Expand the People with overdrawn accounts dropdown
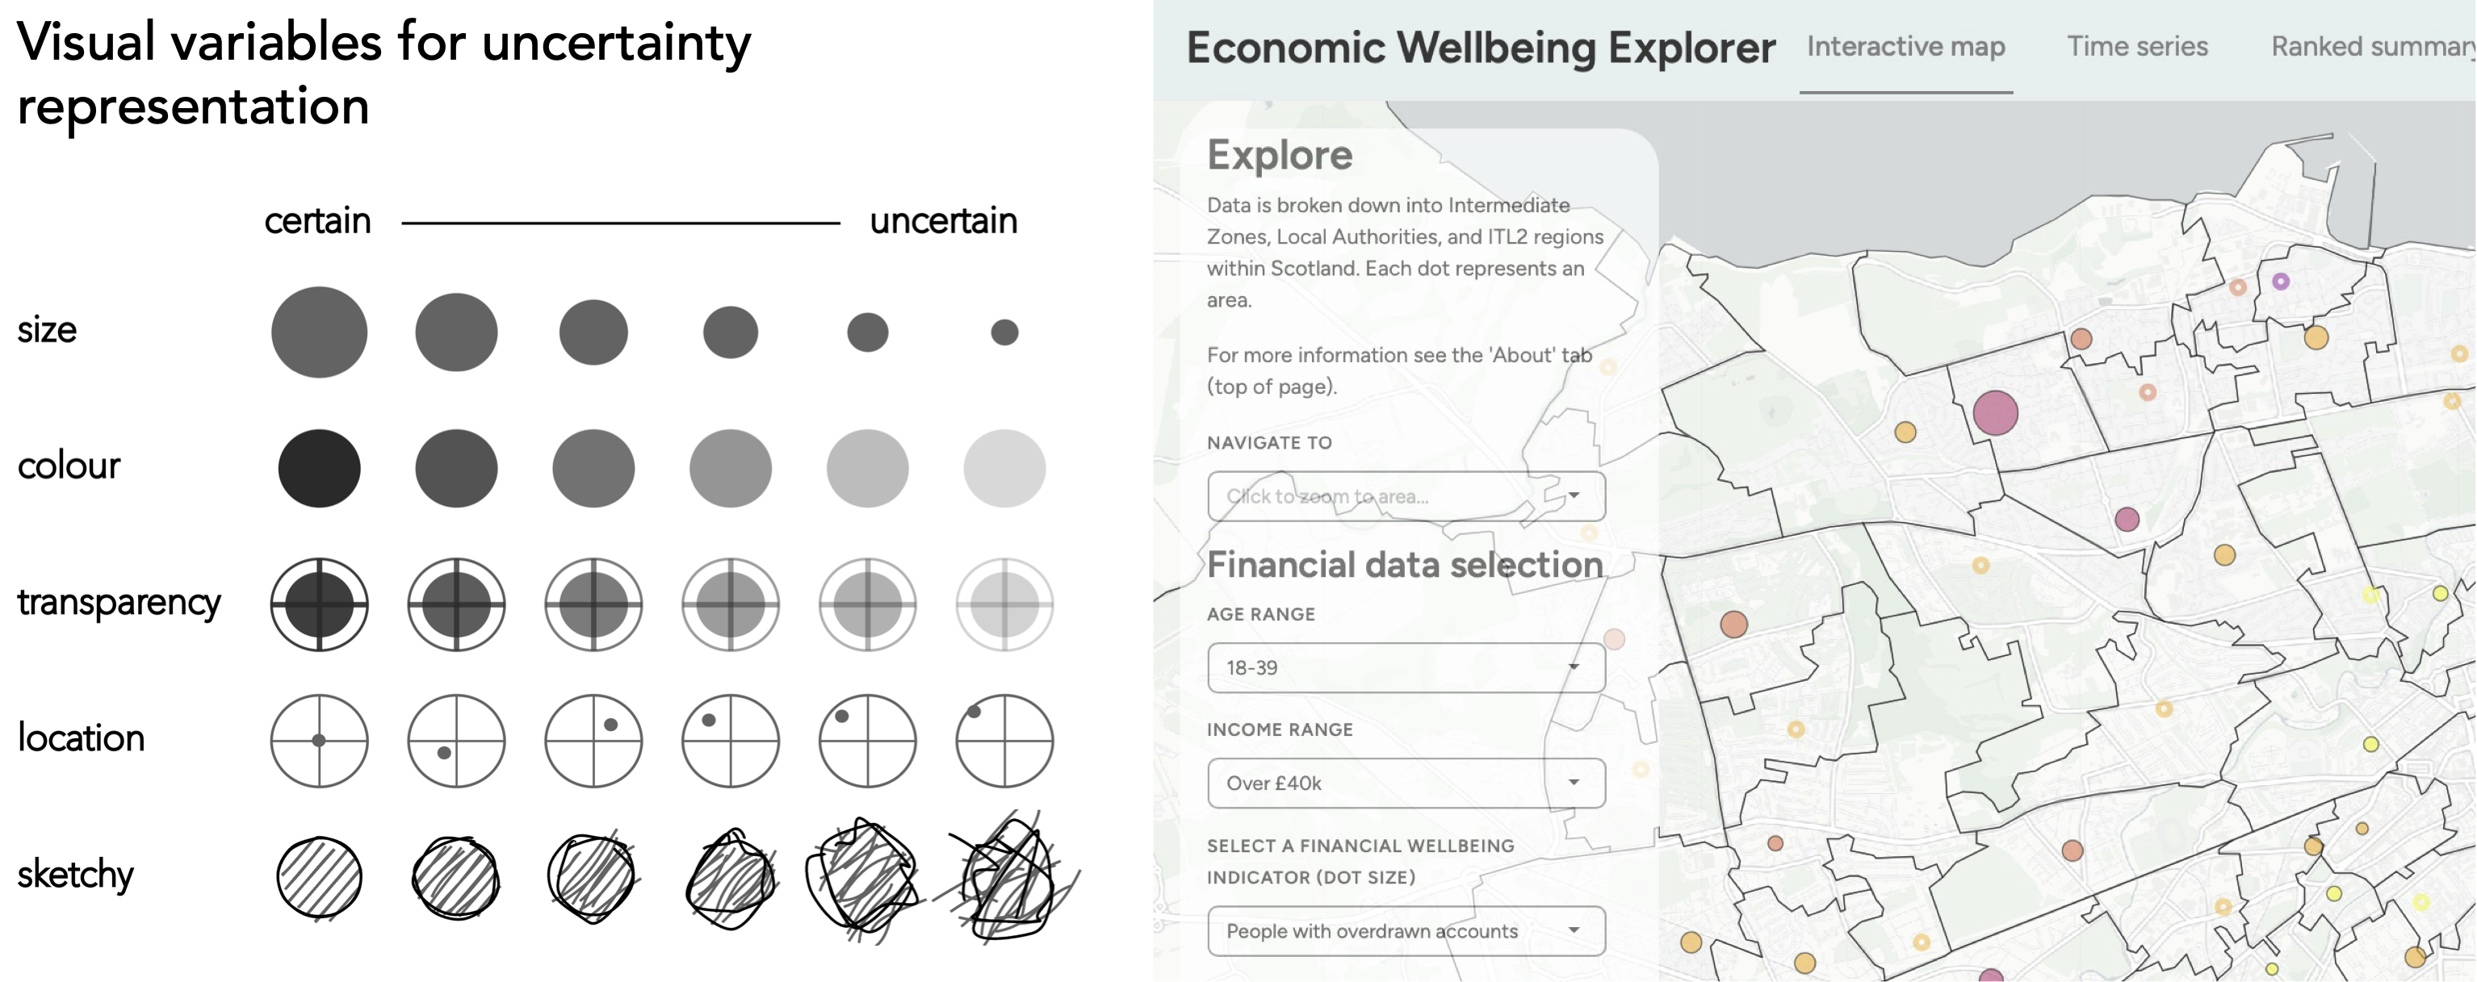Screen dimensions: 2477x982 [x=1405, y=931]
